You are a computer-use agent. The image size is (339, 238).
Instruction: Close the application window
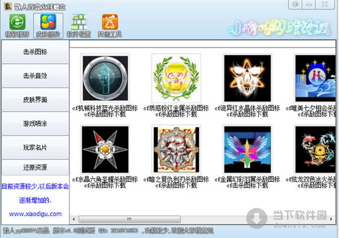pos(325,5)
